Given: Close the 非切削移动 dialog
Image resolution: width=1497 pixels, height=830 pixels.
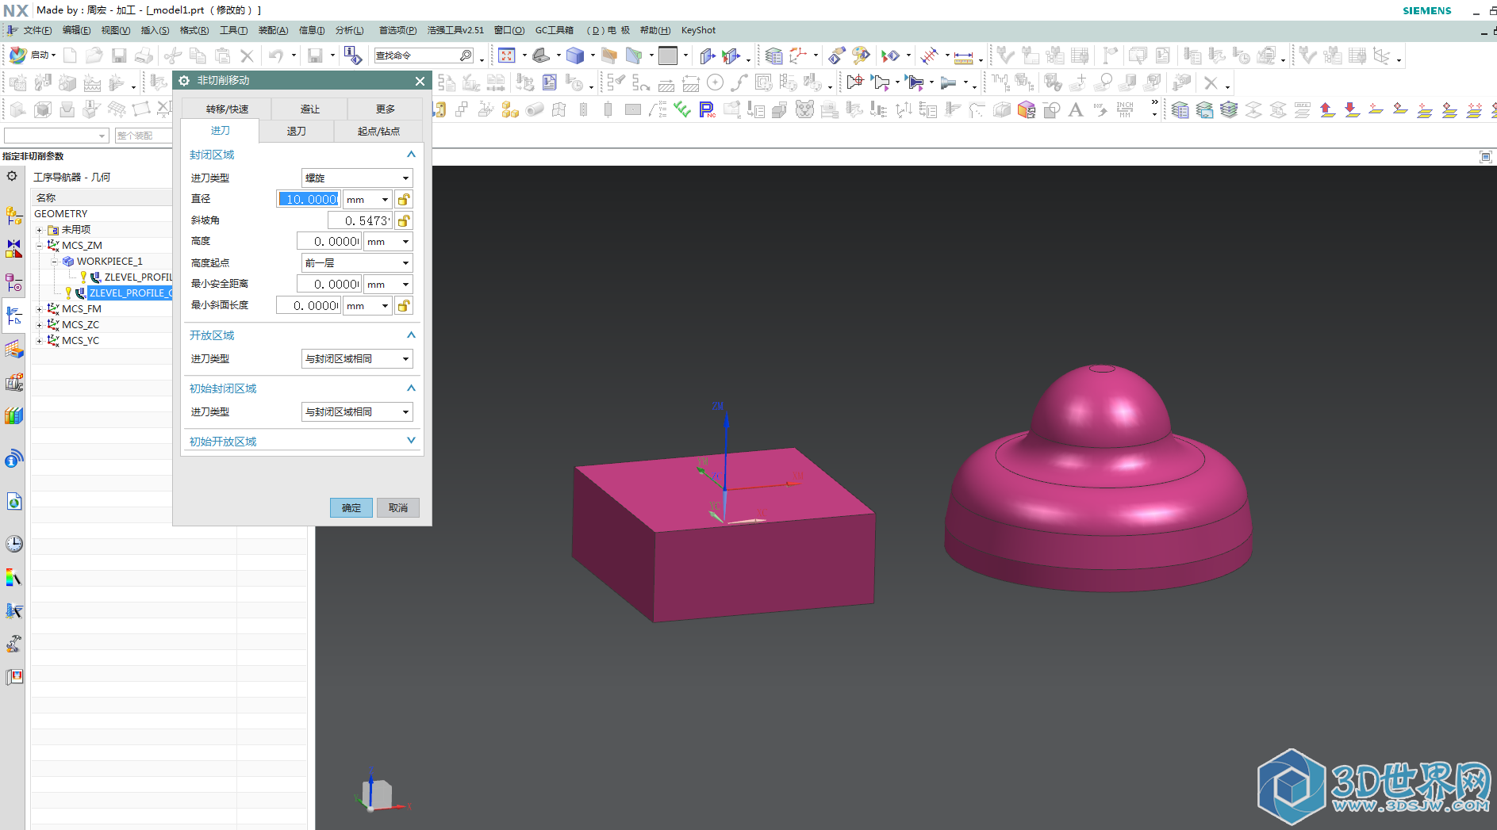Looking at the screenshot, I should pyautogui.click(x=420, y=81).
